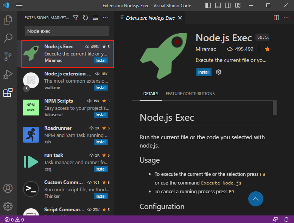Select the Roadrunner list item
This screenshot has width=294, height=223.
[65, 135]
